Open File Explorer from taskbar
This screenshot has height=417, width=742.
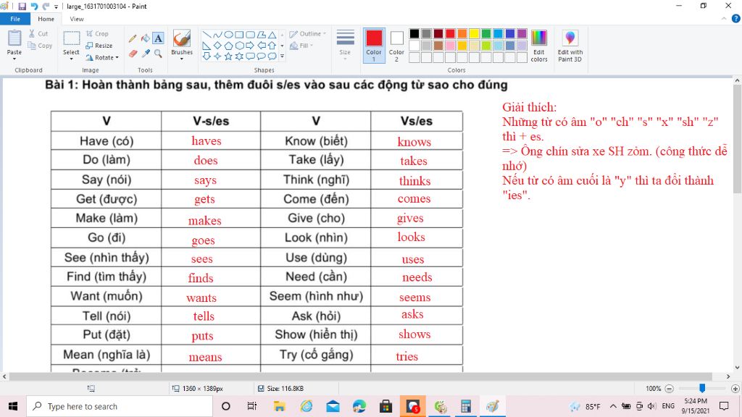(x=279, y=406)
